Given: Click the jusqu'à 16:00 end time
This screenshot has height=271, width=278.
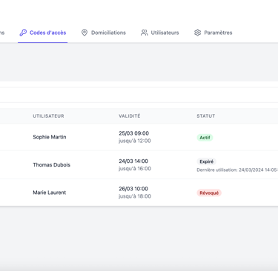Looking at the screenshot, I should (135, 169).
